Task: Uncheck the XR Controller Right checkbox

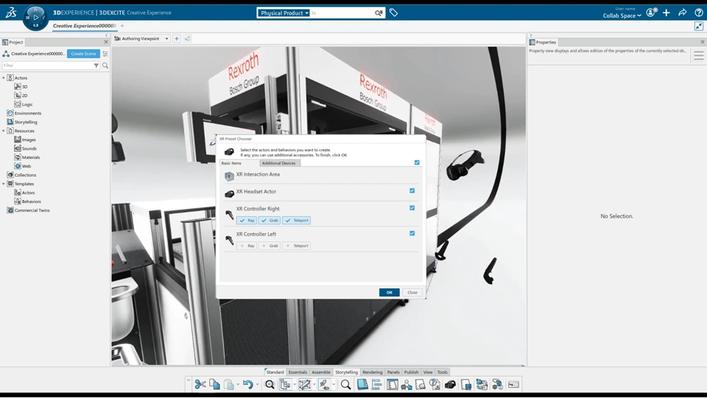Action: click(x=412, y=208)
